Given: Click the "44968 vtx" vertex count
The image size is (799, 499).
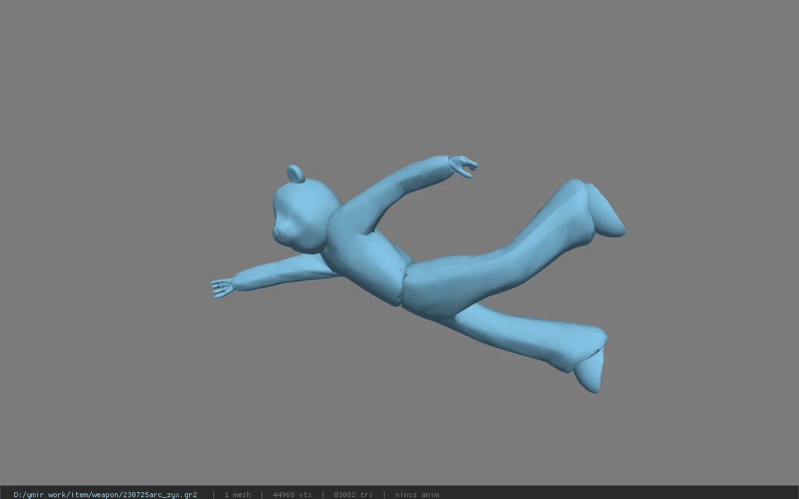Looking at the screenshot, I should [292, 495].
